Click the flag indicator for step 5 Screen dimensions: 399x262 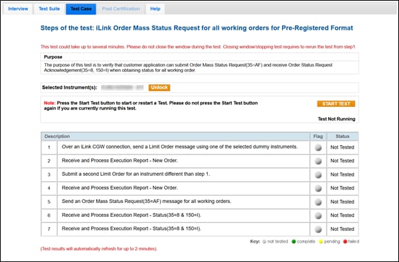(318, 202)
